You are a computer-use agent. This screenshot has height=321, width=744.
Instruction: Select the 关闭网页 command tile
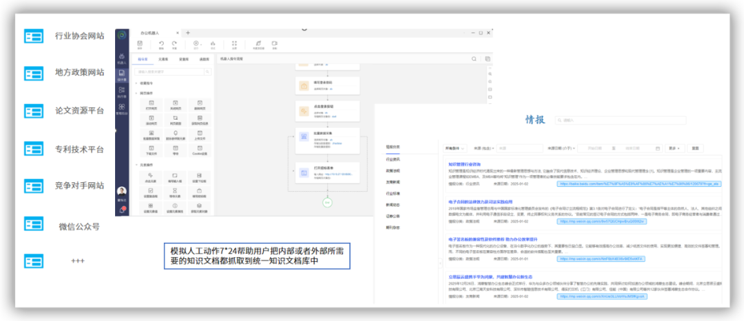(x=175, y=104)
